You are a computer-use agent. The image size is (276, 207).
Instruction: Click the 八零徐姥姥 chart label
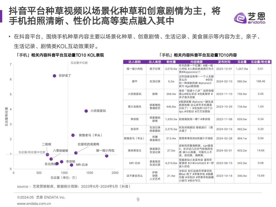point(60,151)
